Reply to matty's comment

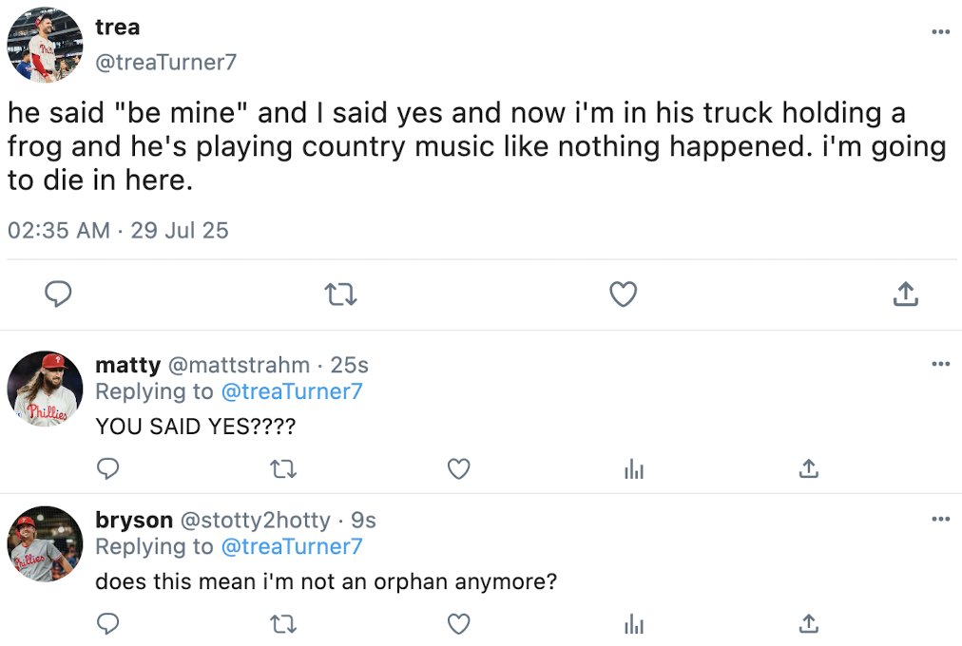coord(108,468)
